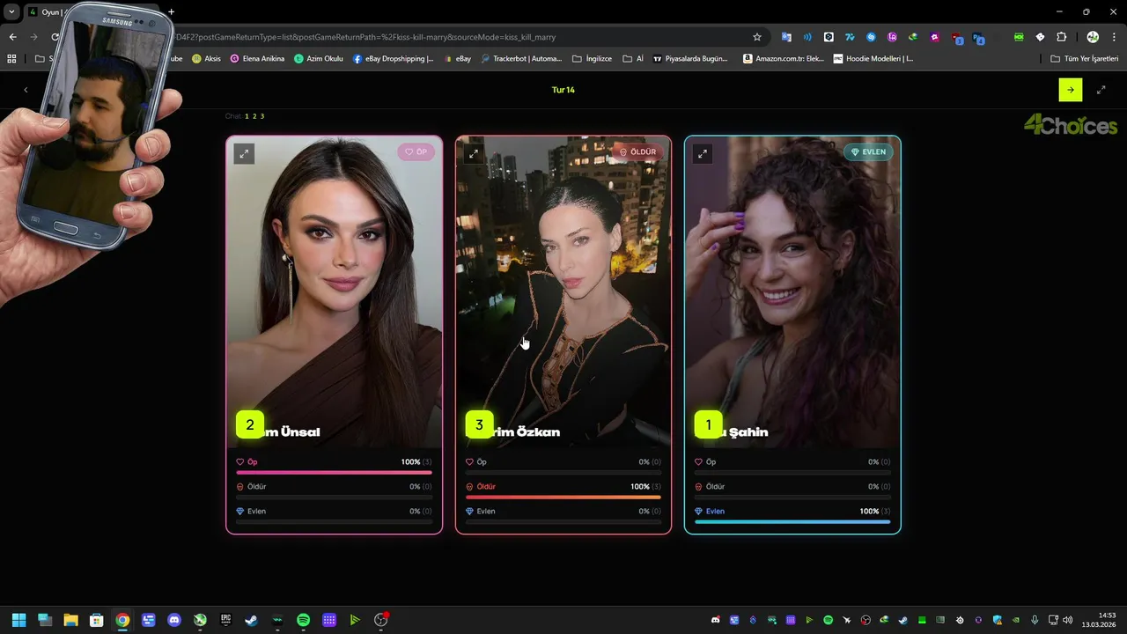Open the Amazon.com.tr bookmark
The image size is (1127, 634).
784,58
